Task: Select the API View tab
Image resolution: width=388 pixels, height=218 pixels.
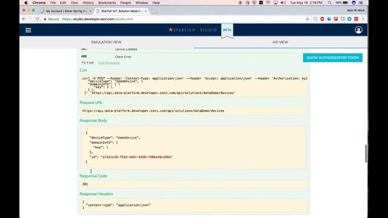Action: (280, 42)
